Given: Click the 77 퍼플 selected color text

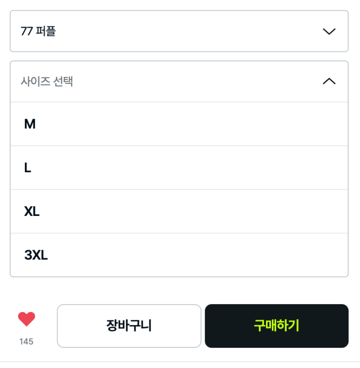Looking at the screenshot, I should pyautogui.click(x=38, y=31).
